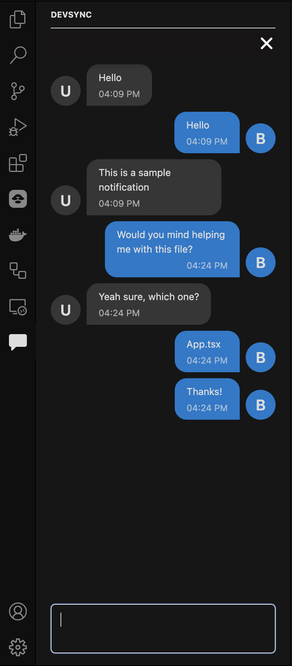The image size is (292, 666).
Task: Click the 'Yeah sure, which one?' message
Action: 149,304
